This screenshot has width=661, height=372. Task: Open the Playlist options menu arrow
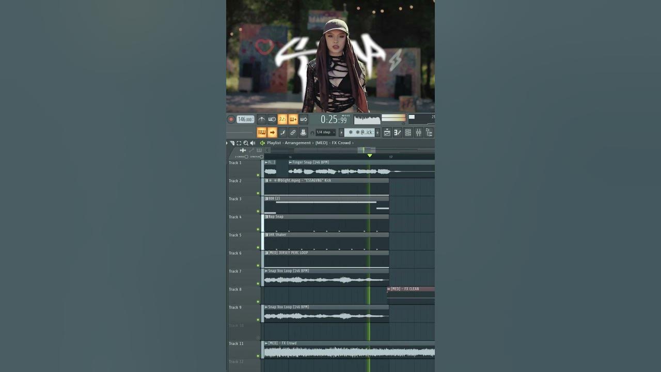click(227, 143)
